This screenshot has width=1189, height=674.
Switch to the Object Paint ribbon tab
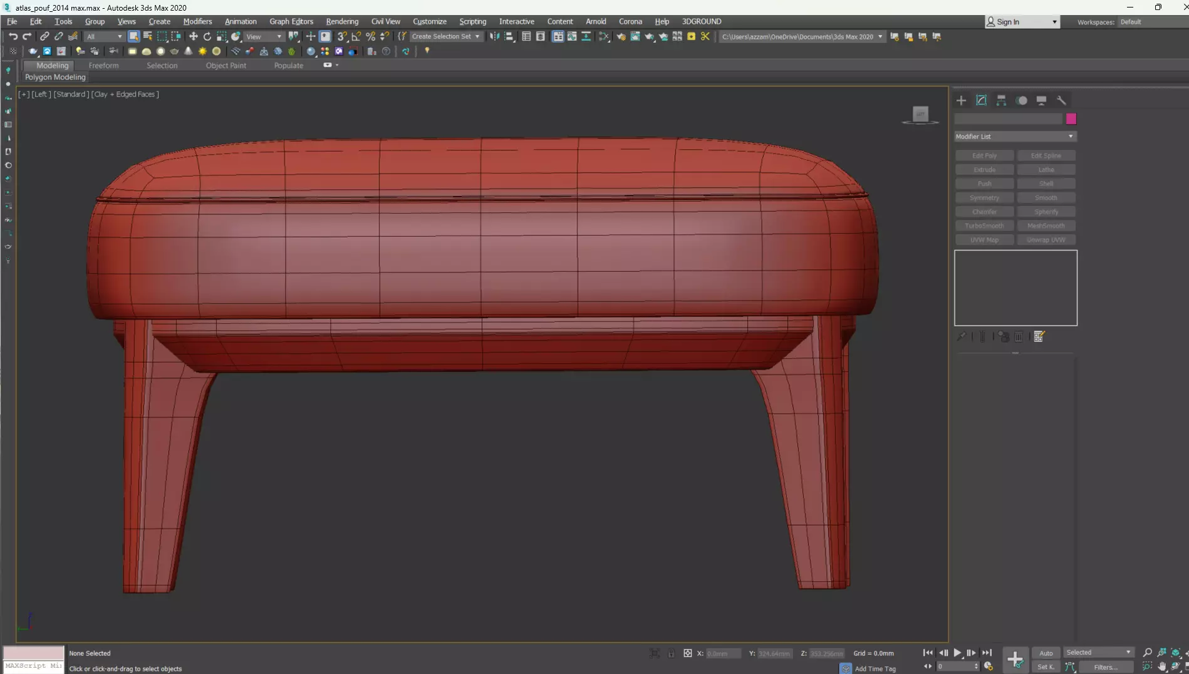pos(226,65)
